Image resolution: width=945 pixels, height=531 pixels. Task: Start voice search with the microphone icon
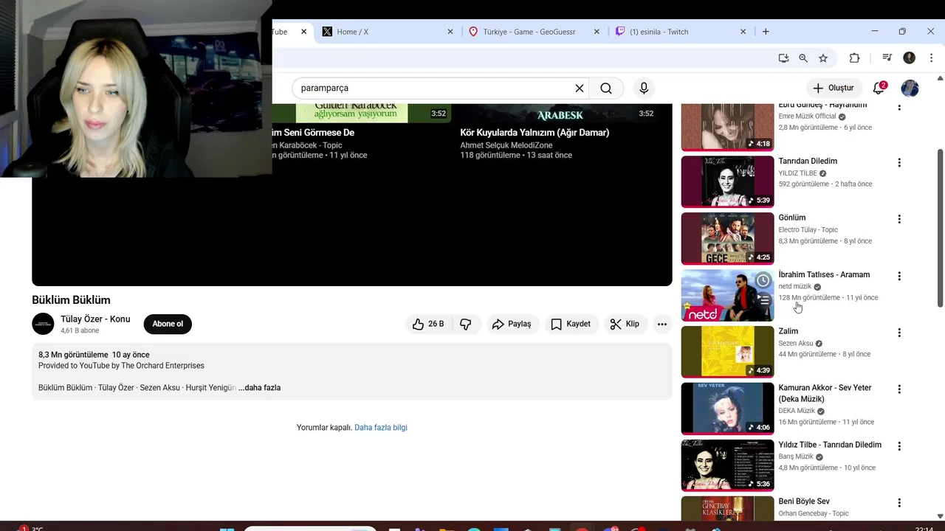coord(644,88)
